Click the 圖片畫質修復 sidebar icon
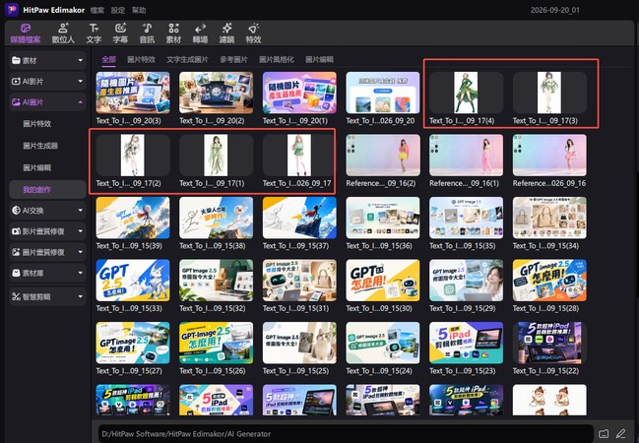 (16, 252)
